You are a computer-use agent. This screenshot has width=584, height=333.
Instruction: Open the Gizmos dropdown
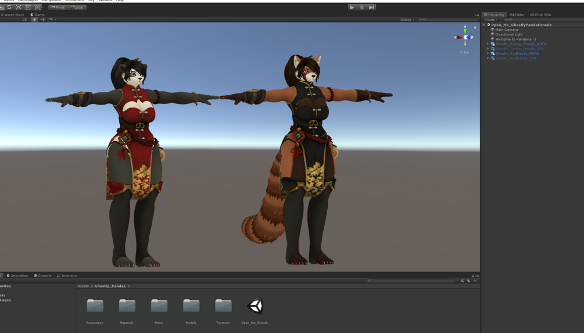(x=407, y=20)
